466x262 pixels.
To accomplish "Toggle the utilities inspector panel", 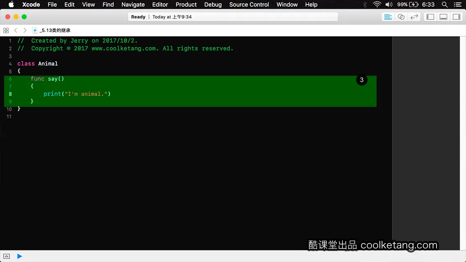I will point(456,17).
